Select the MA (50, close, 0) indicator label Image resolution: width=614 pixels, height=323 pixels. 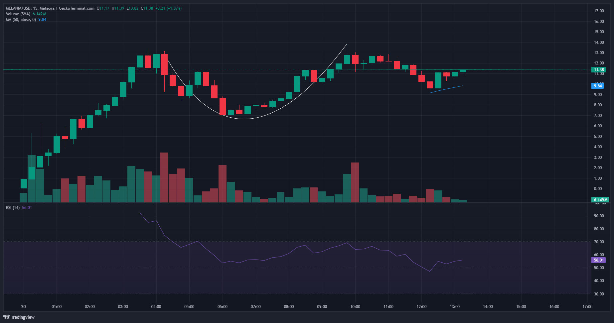[21, 20]
